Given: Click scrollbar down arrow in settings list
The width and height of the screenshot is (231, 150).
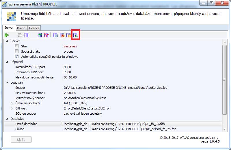Looking at the screenshot, I should (x=225, y=129).
